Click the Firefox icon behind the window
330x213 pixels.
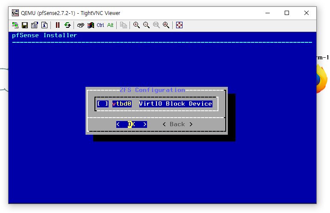tap(322, 79)
